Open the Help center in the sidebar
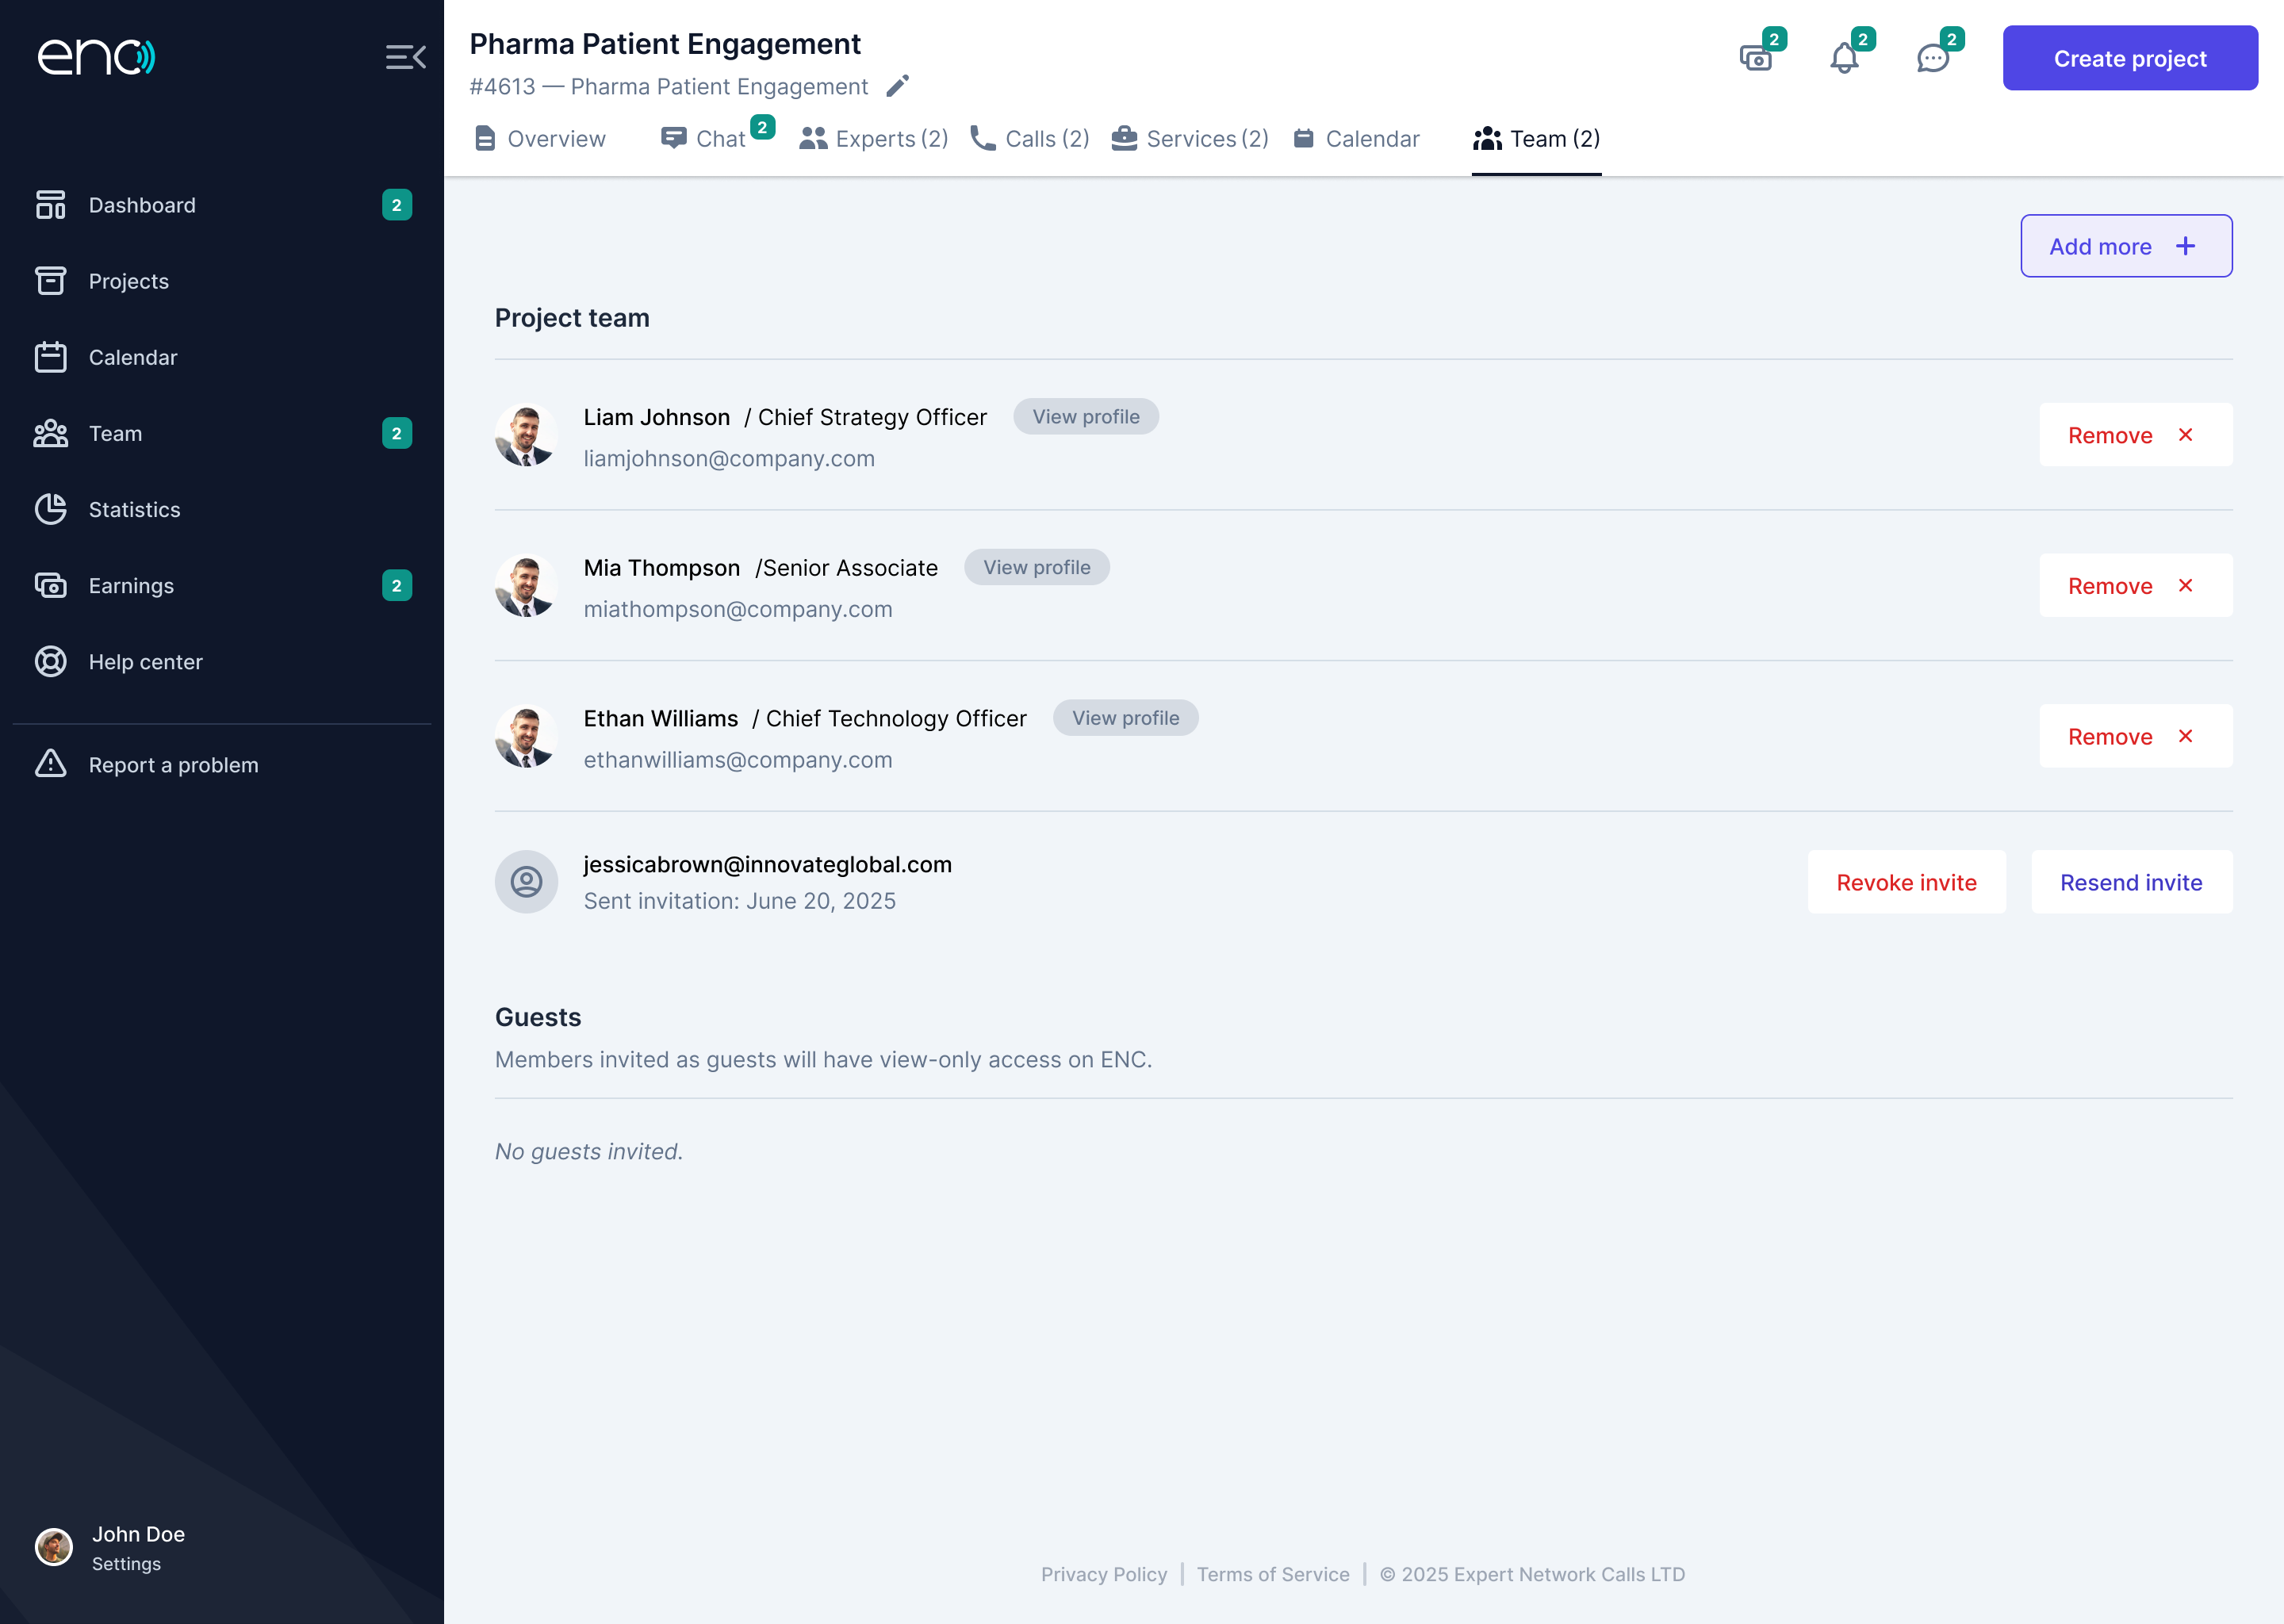This screenshot has width=2284, height=1624. coord(145,661)
